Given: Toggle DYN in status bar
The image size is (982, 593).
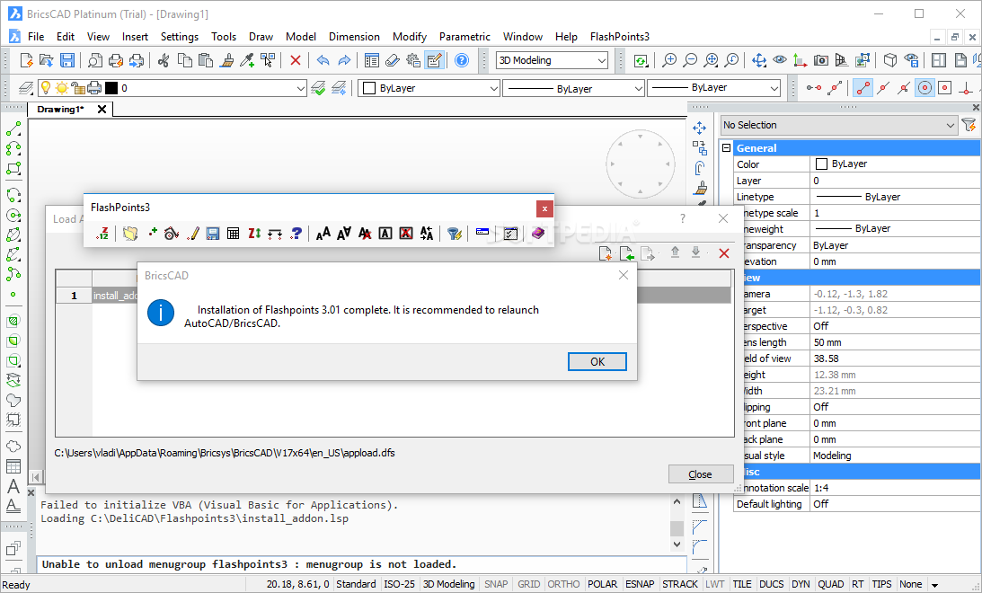Looking at the screenshot, I should point(801,584).
